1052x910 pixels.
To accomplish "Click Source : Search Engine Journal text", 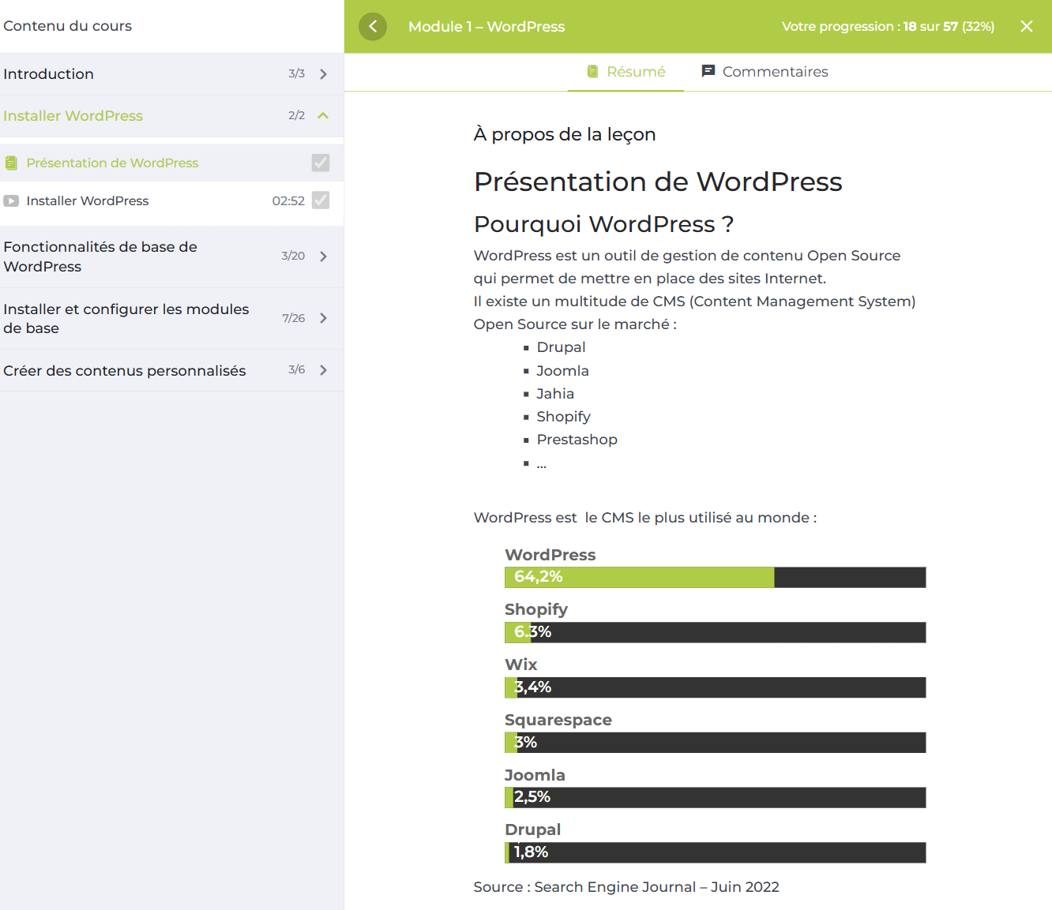I will pos(626,887).
